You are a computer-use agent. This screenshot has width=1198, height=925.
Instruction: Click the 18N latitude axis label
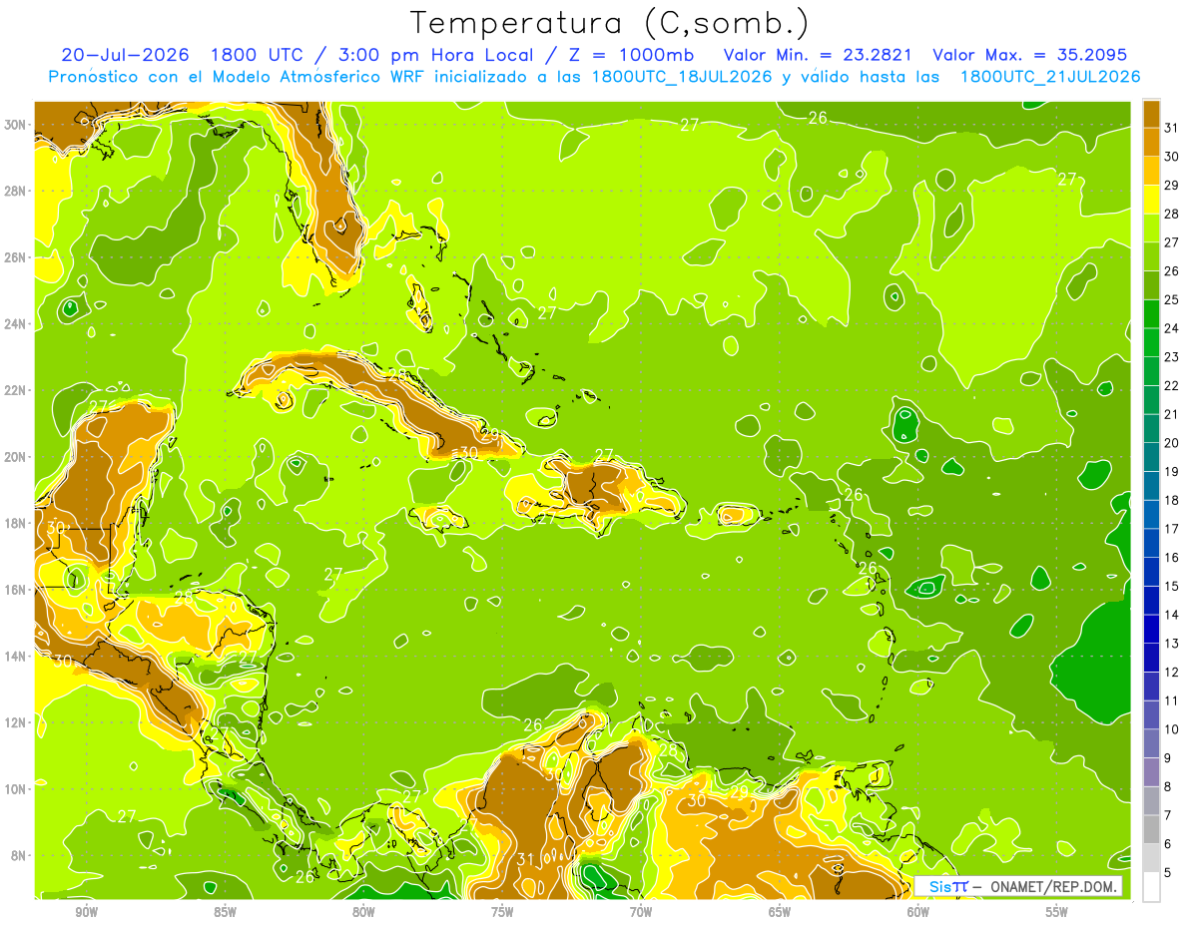17,523
